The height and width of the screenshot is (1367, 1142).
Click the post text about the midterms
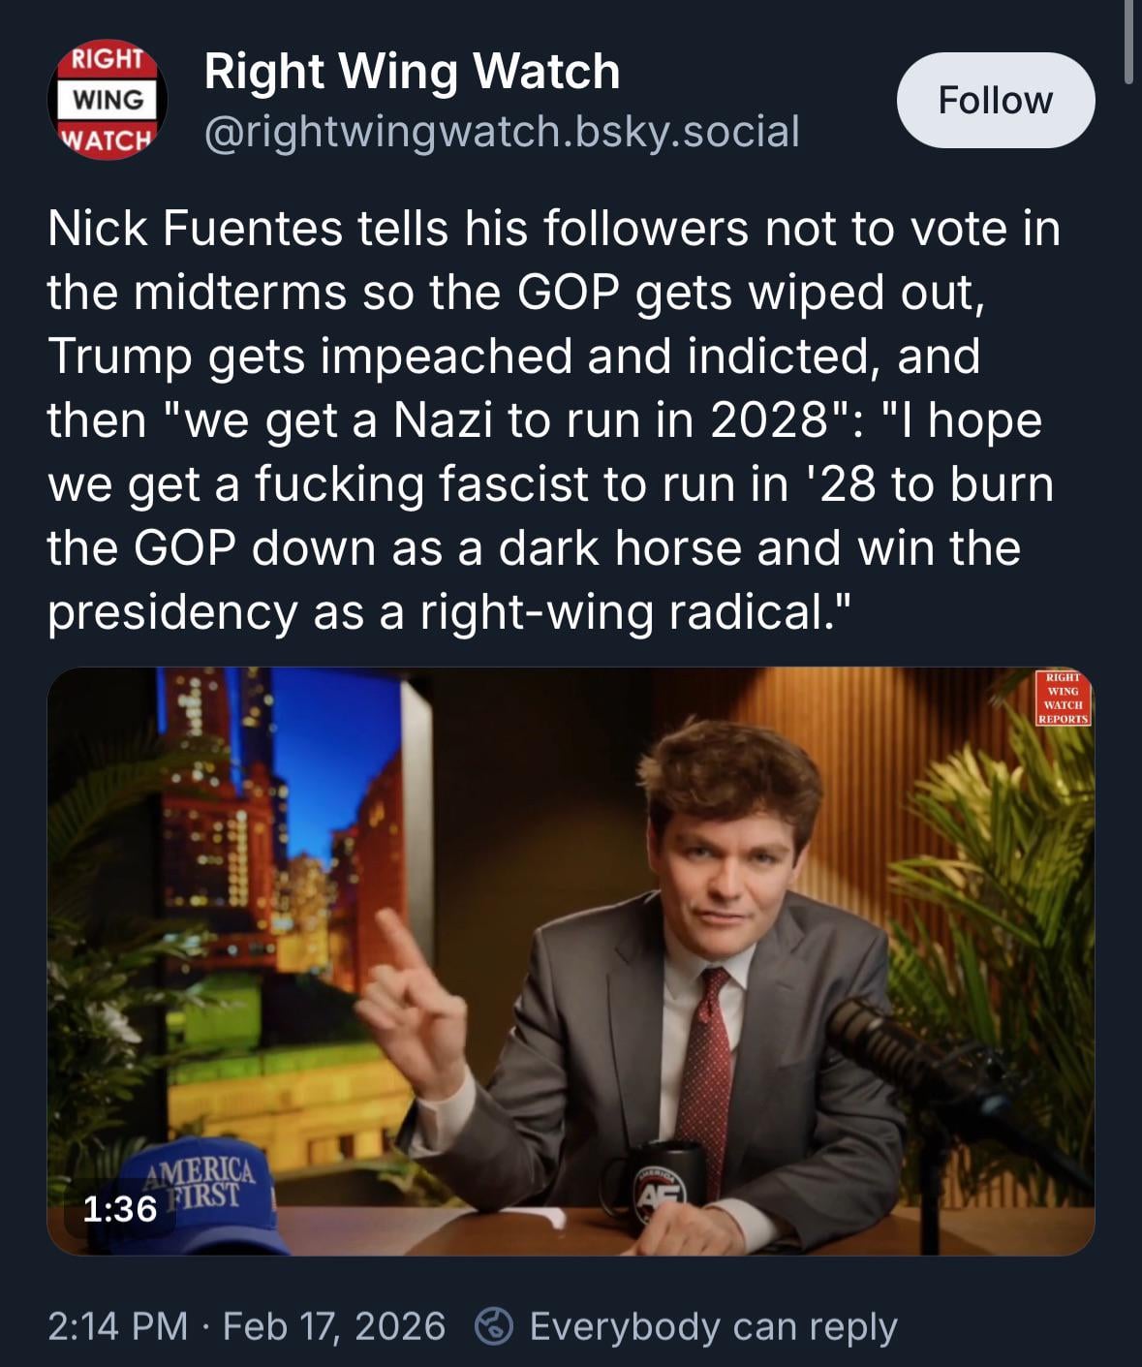click(553, 419)
